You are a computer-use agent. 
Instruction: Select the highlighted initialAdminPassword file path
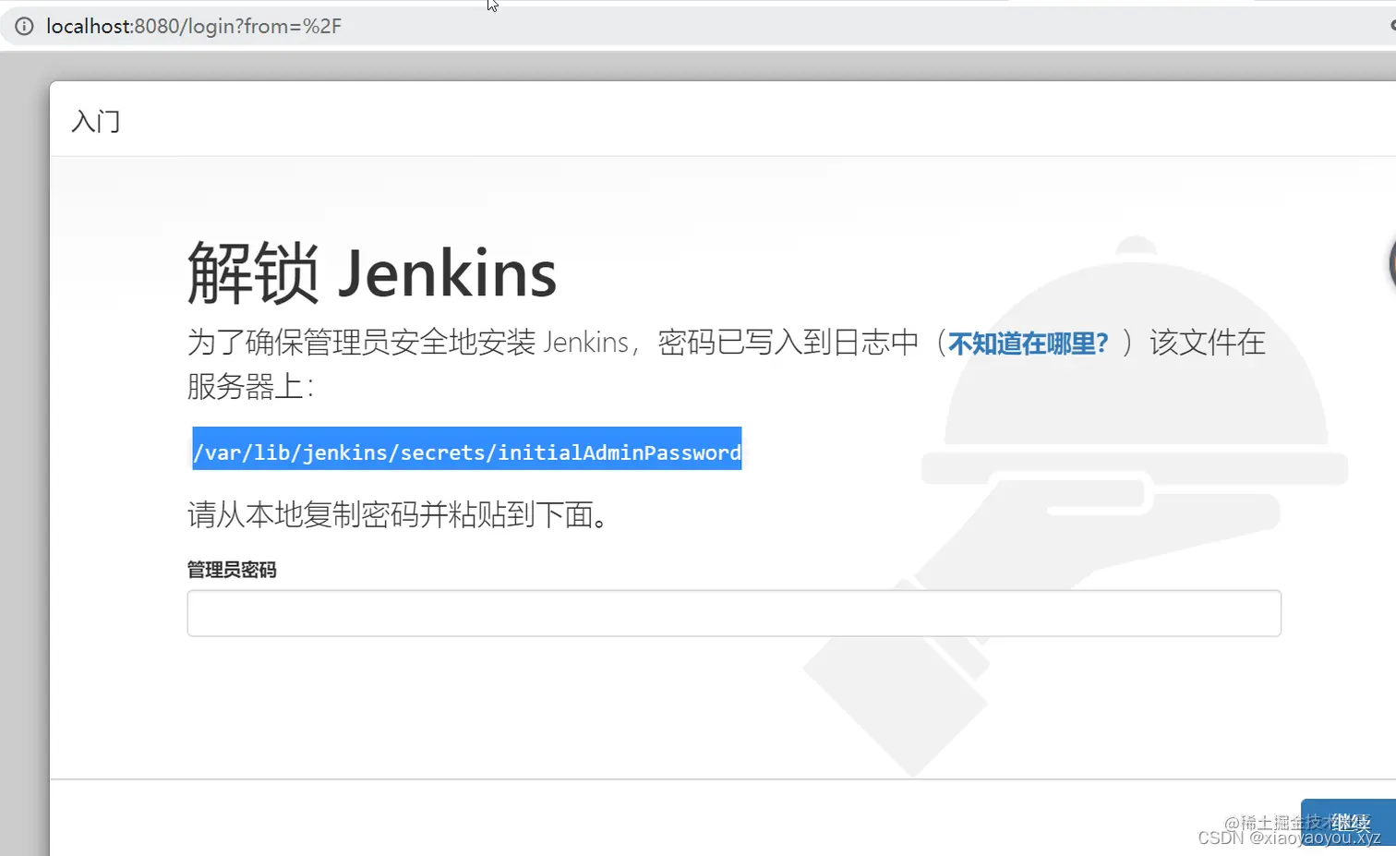click(466, 452)
